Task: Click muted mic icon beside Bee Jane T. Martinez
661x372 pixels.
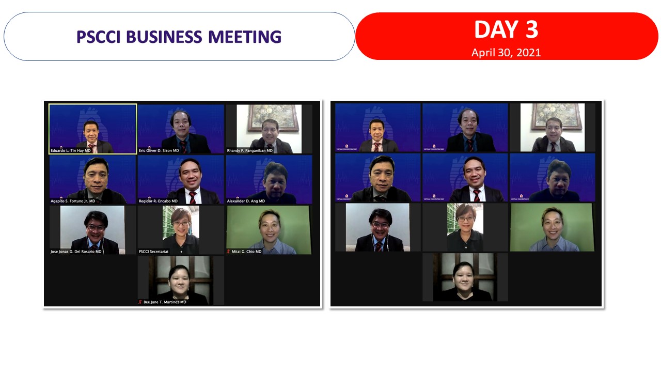Action: point(140,302)
